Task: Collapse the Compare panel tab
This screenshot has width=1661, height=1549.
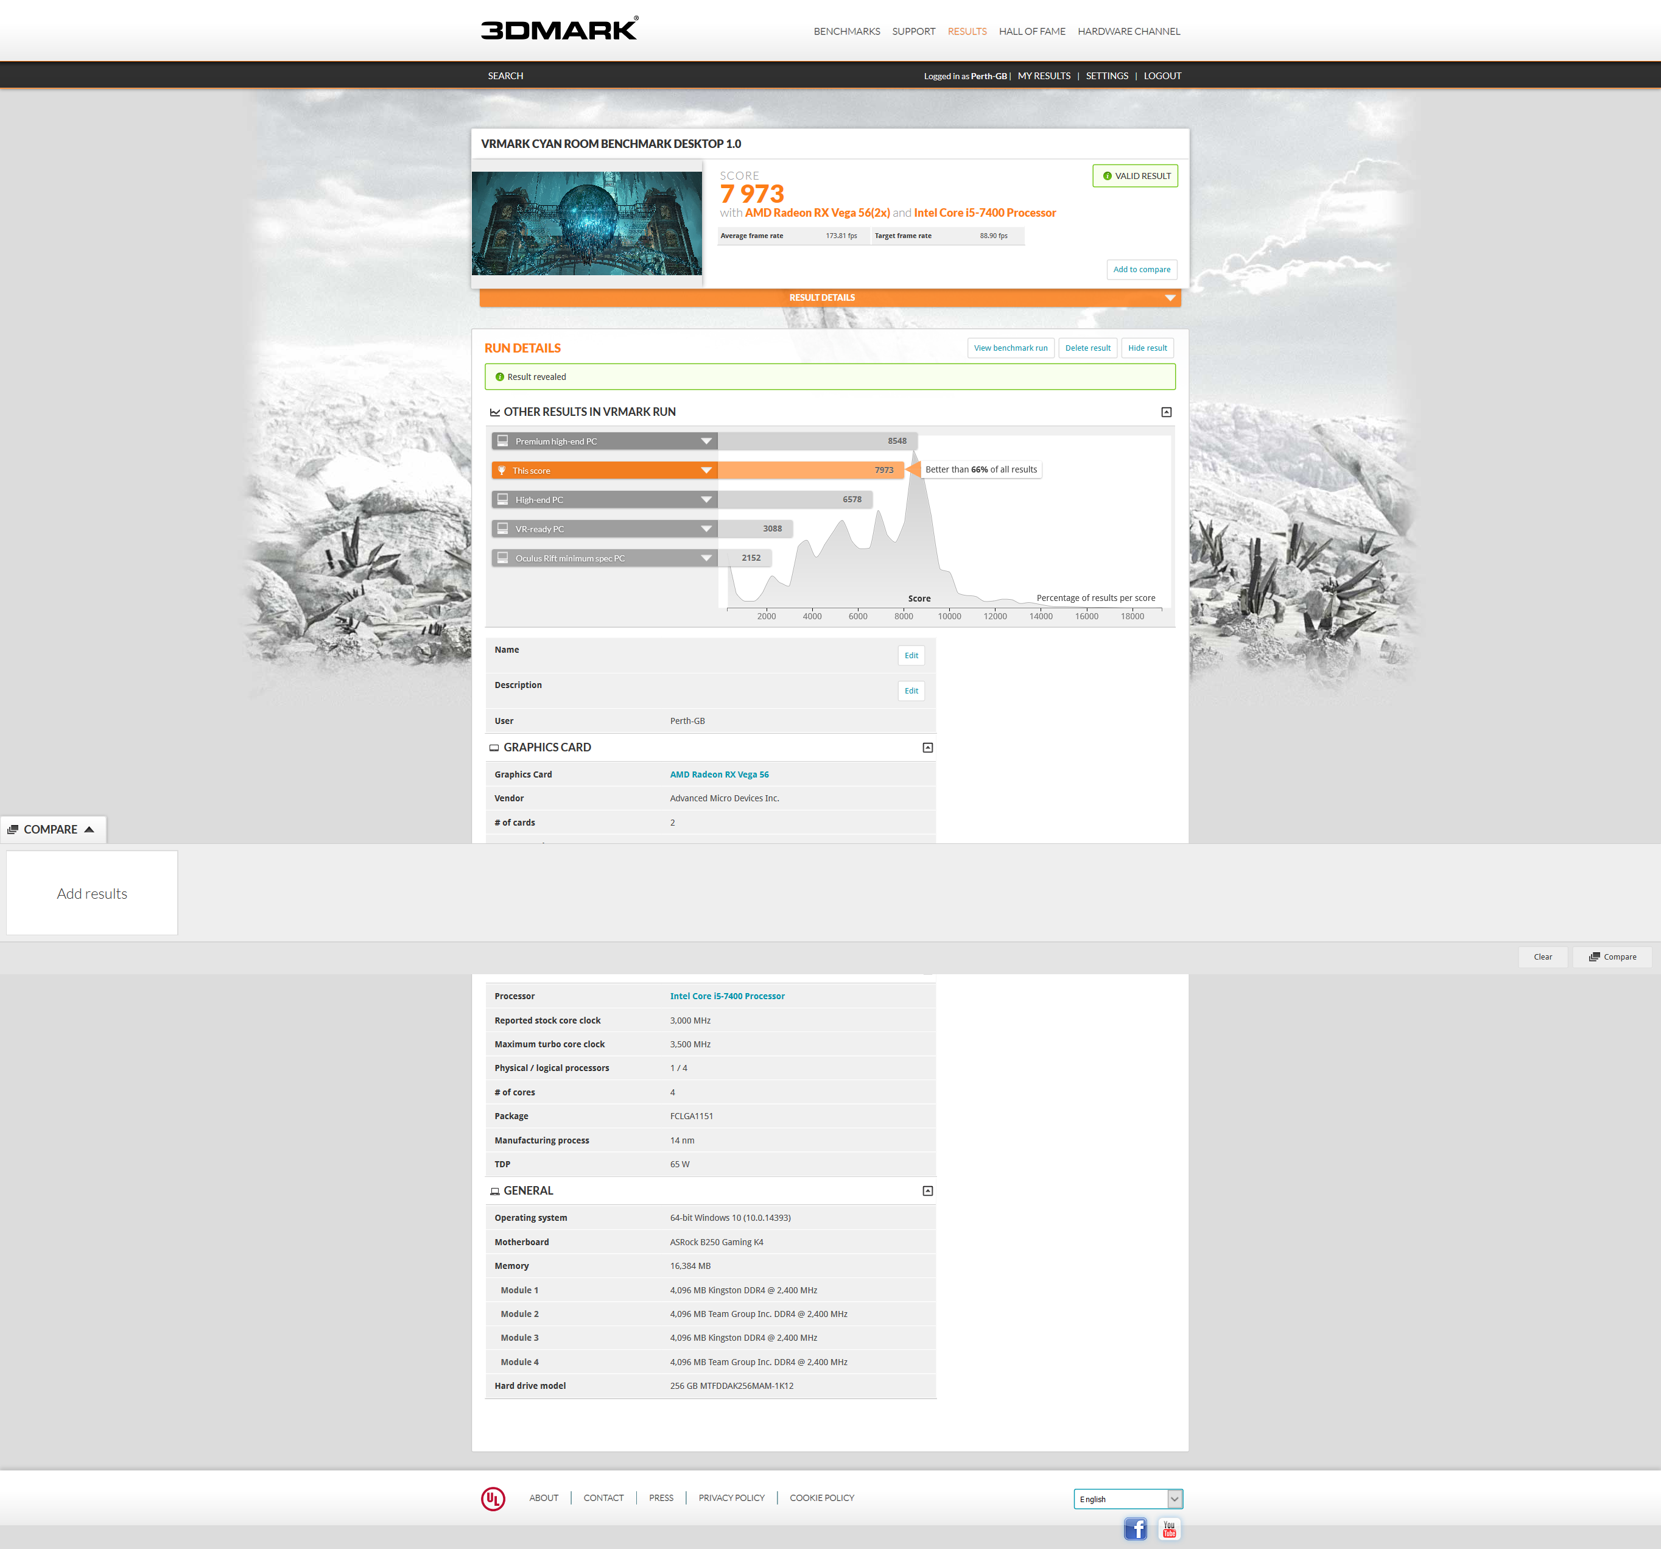Action: (52, 829)
